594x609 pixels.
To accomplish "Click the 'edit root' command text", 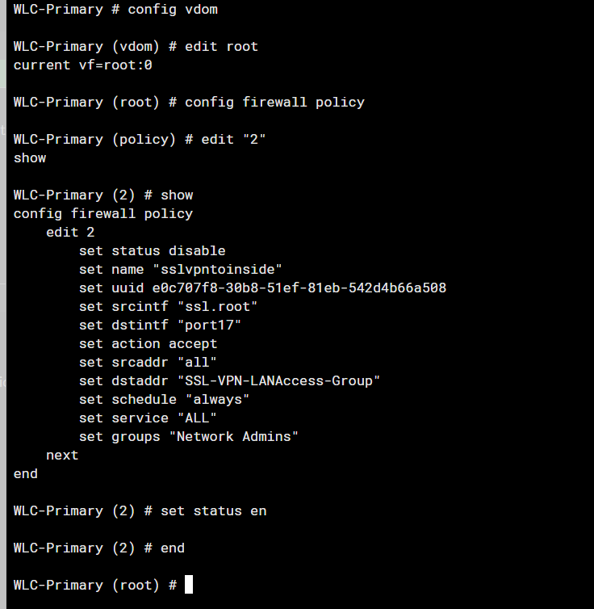I will (221, 46).
